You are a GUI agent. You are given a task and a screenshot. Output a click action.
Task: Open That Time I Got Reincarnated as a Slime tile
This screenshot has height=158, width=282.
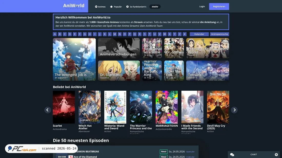point(152,48)
